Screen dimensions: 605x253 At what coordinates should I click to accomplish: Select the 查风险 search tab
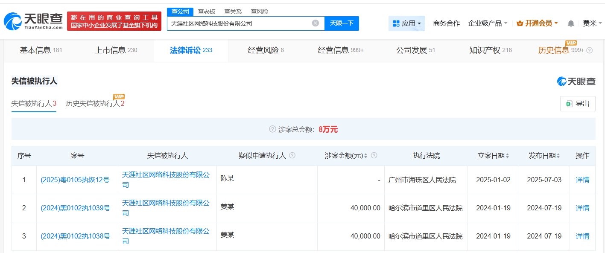pyautogui.click(x=259, y=12)
